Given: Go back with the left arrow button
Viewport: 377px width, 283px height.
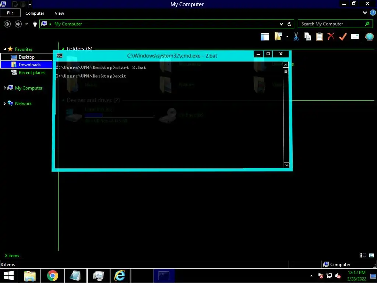Looking at the screenshot, I should click(7, 24).
